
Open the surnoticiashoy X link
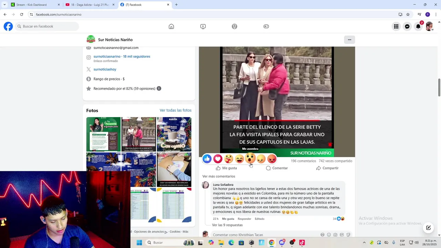pos(105,69)
